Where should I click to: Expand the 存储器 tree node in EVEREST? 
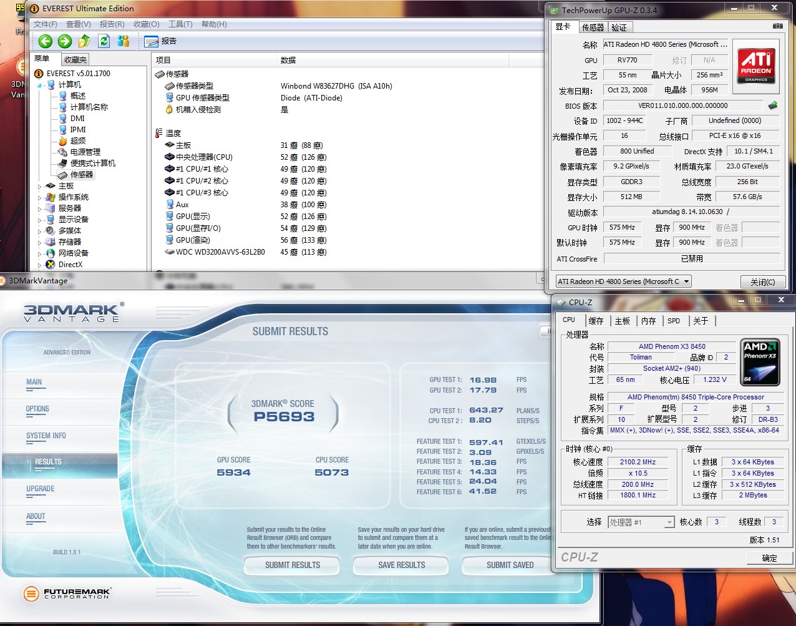[40, 242]
